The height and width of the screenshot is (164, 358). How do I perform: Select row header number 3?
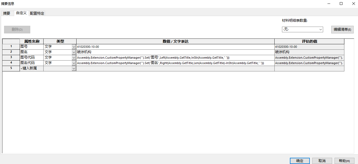[11, 58]
